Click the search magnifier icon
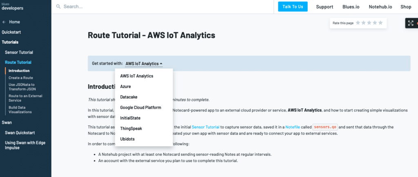 (58, 7)
